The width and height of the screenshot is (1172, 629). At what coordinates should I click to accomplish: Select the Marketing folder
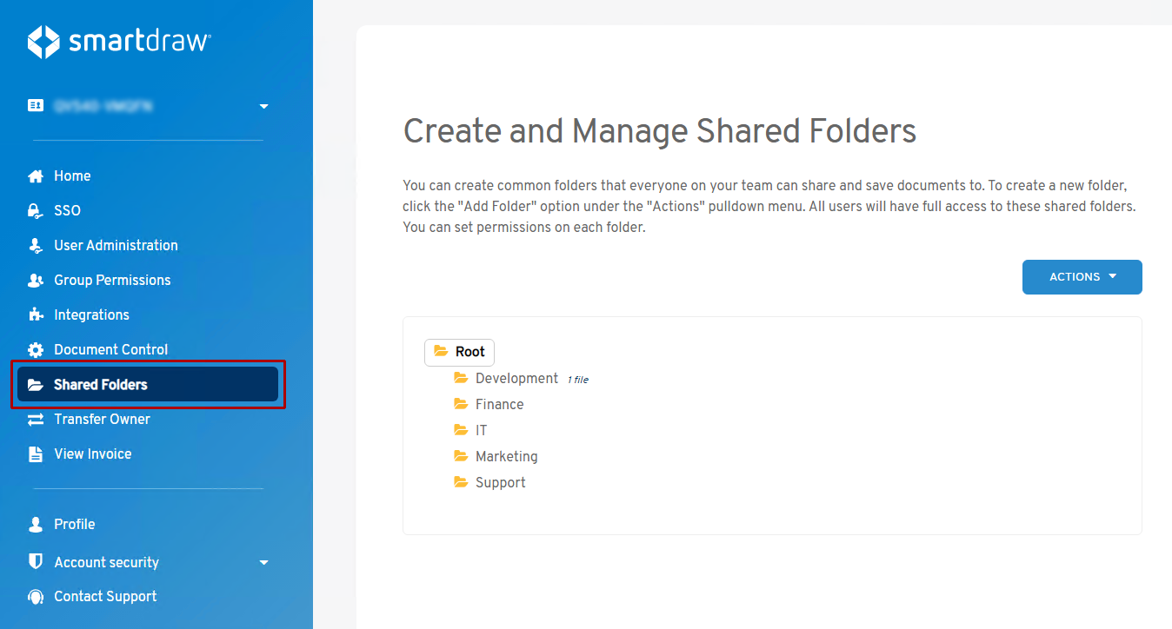(506, 456)
